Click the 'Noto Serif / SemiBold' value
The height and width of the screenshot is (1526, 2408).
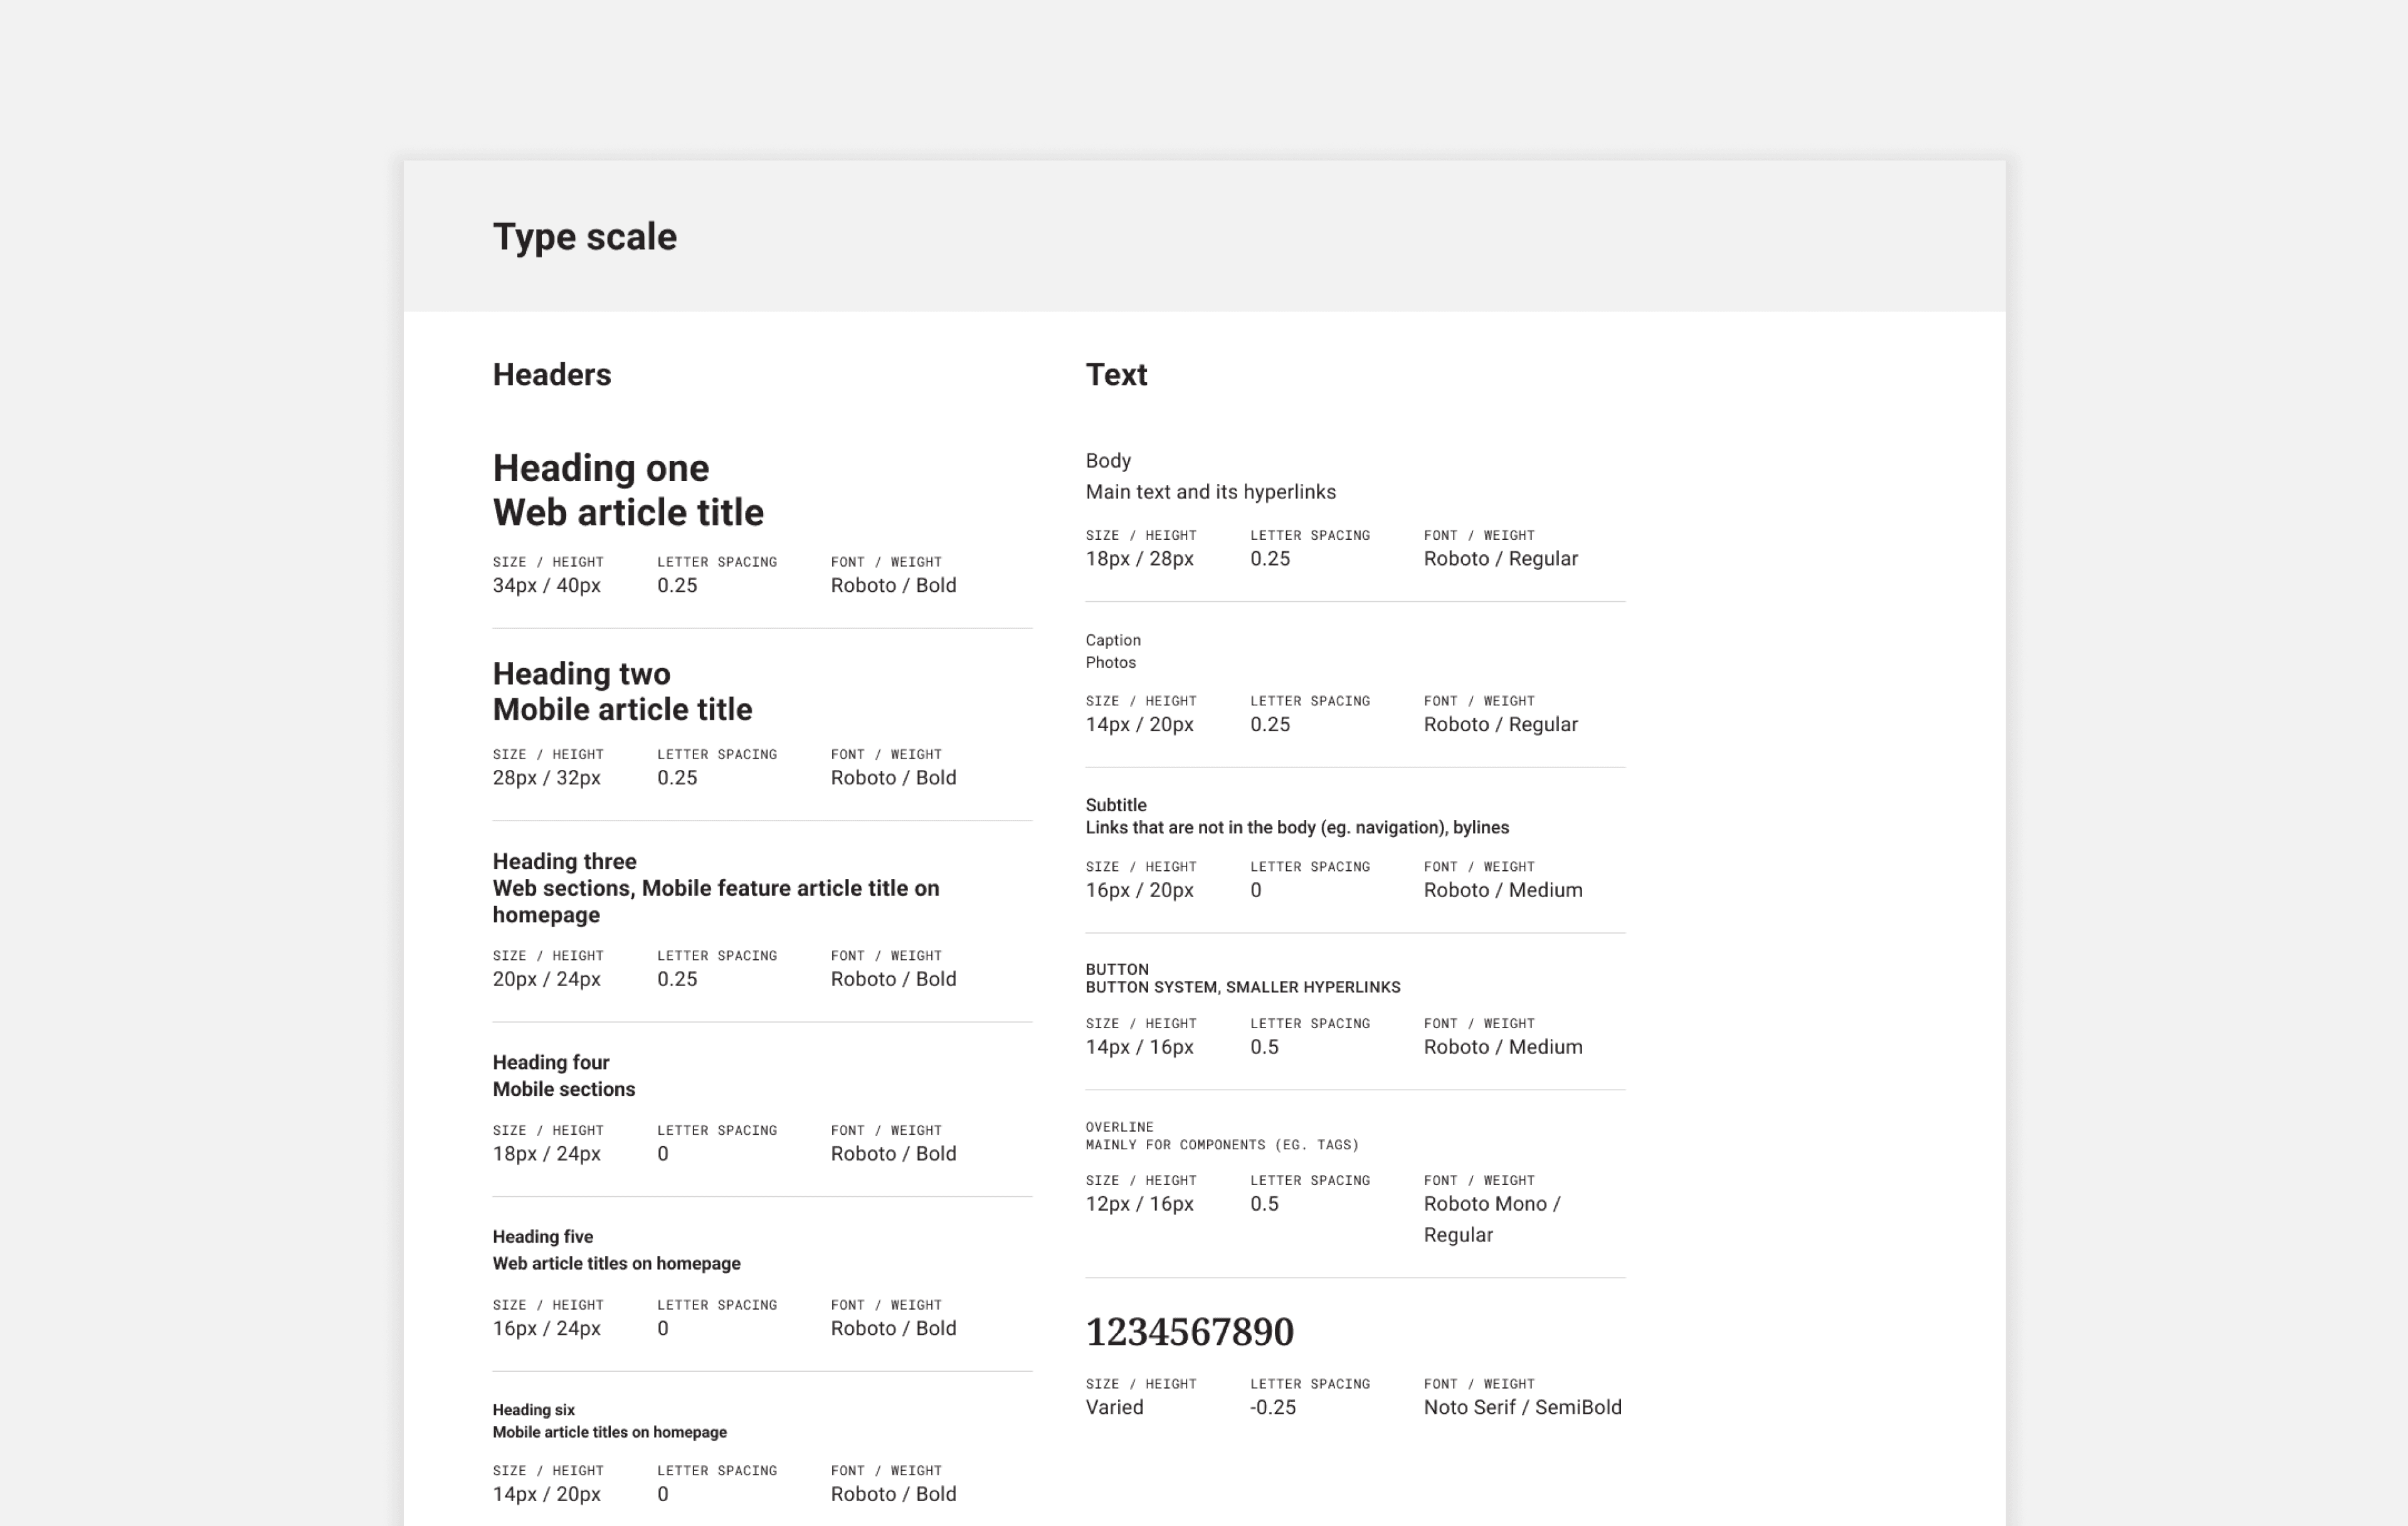pyautogui.click(x=1522, y=1407)
